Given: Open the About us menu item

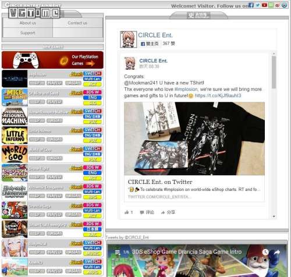Looking at the screenshot, I should pos(28,23).
